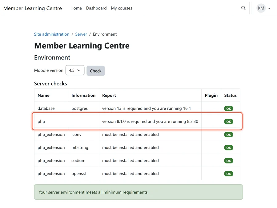This screenshot has height=208, width=277.
Task: Follow the Site administration breadcrumb link
Action: (52, 34)
